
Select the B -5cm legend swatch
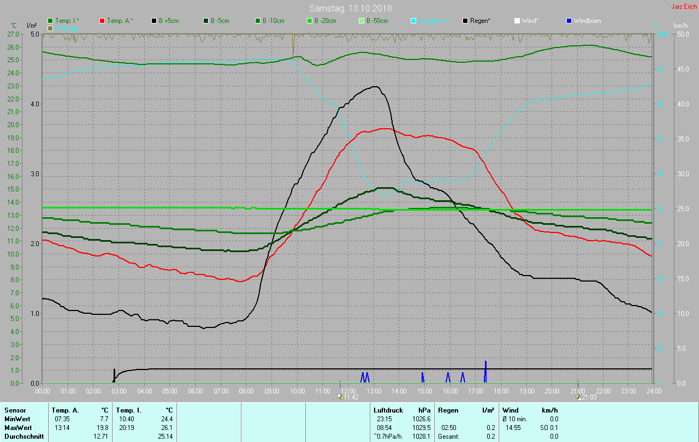[x=206, y=21]
